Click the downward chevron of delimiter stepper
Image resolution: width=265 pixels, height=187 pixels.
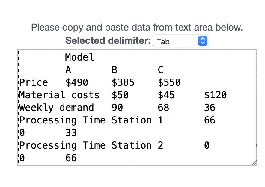[x=203, y=43]
